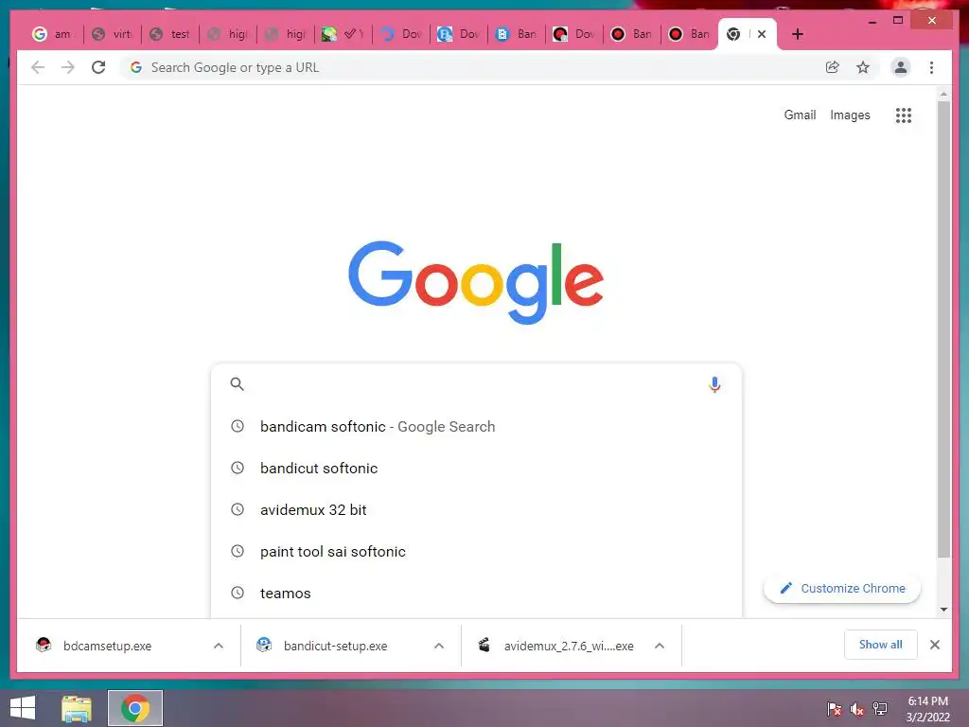Click the avidemux download file icon
The image size is (969, 727).
click(x=484, y=645)
